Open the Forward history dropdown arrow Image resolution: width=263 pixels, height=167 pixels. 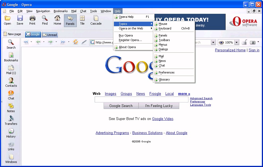point(56,42)
